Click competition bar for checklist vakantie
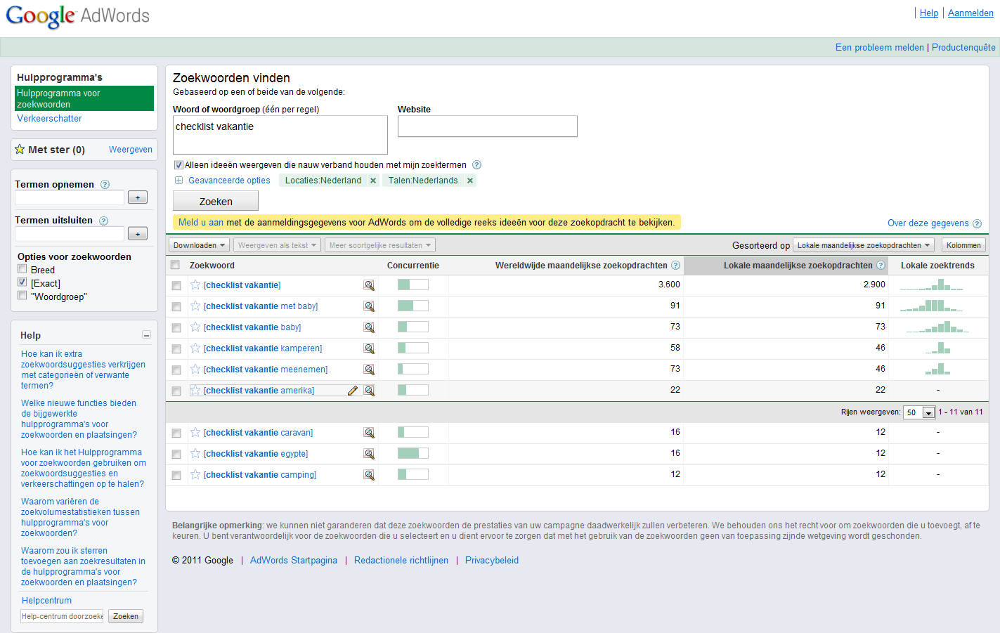Screen dimensions: 1000x633 [413, 285]
